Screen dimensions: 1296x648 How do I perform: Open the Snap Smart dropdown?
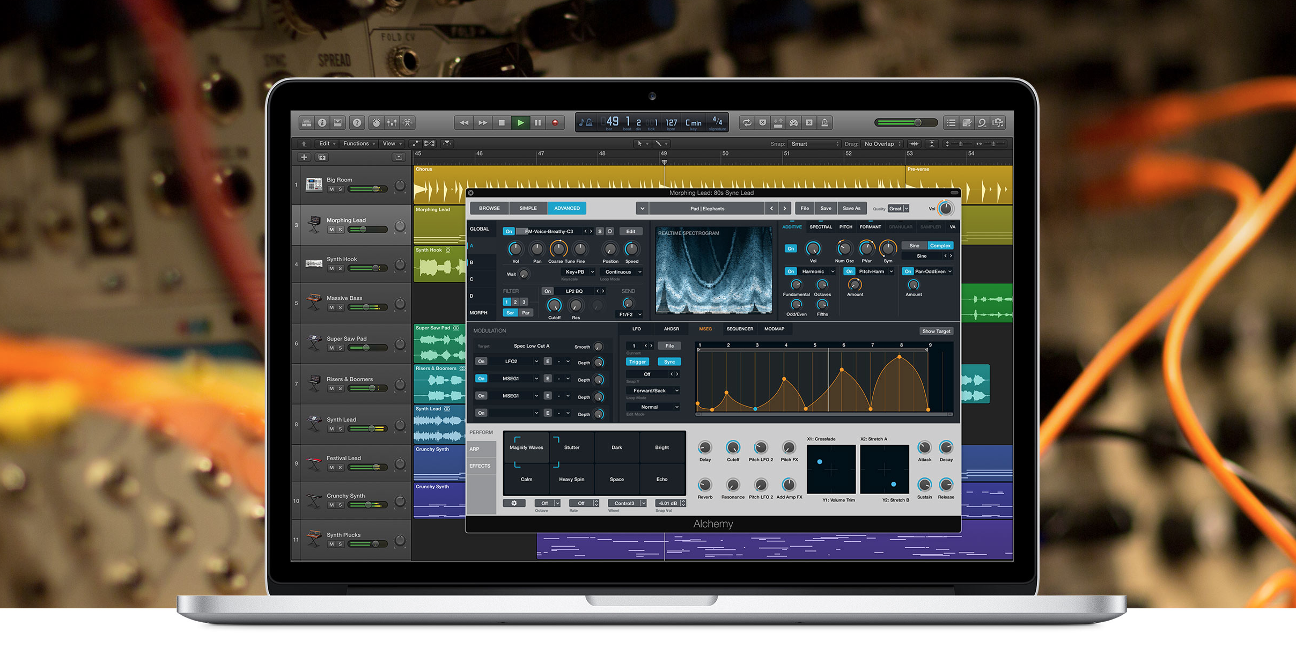[x=813, y=143]
